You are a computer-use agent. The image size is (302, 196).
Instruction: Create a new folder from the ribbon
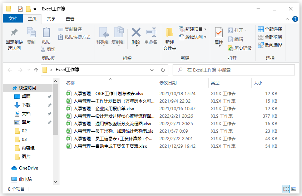coord(170,39)
